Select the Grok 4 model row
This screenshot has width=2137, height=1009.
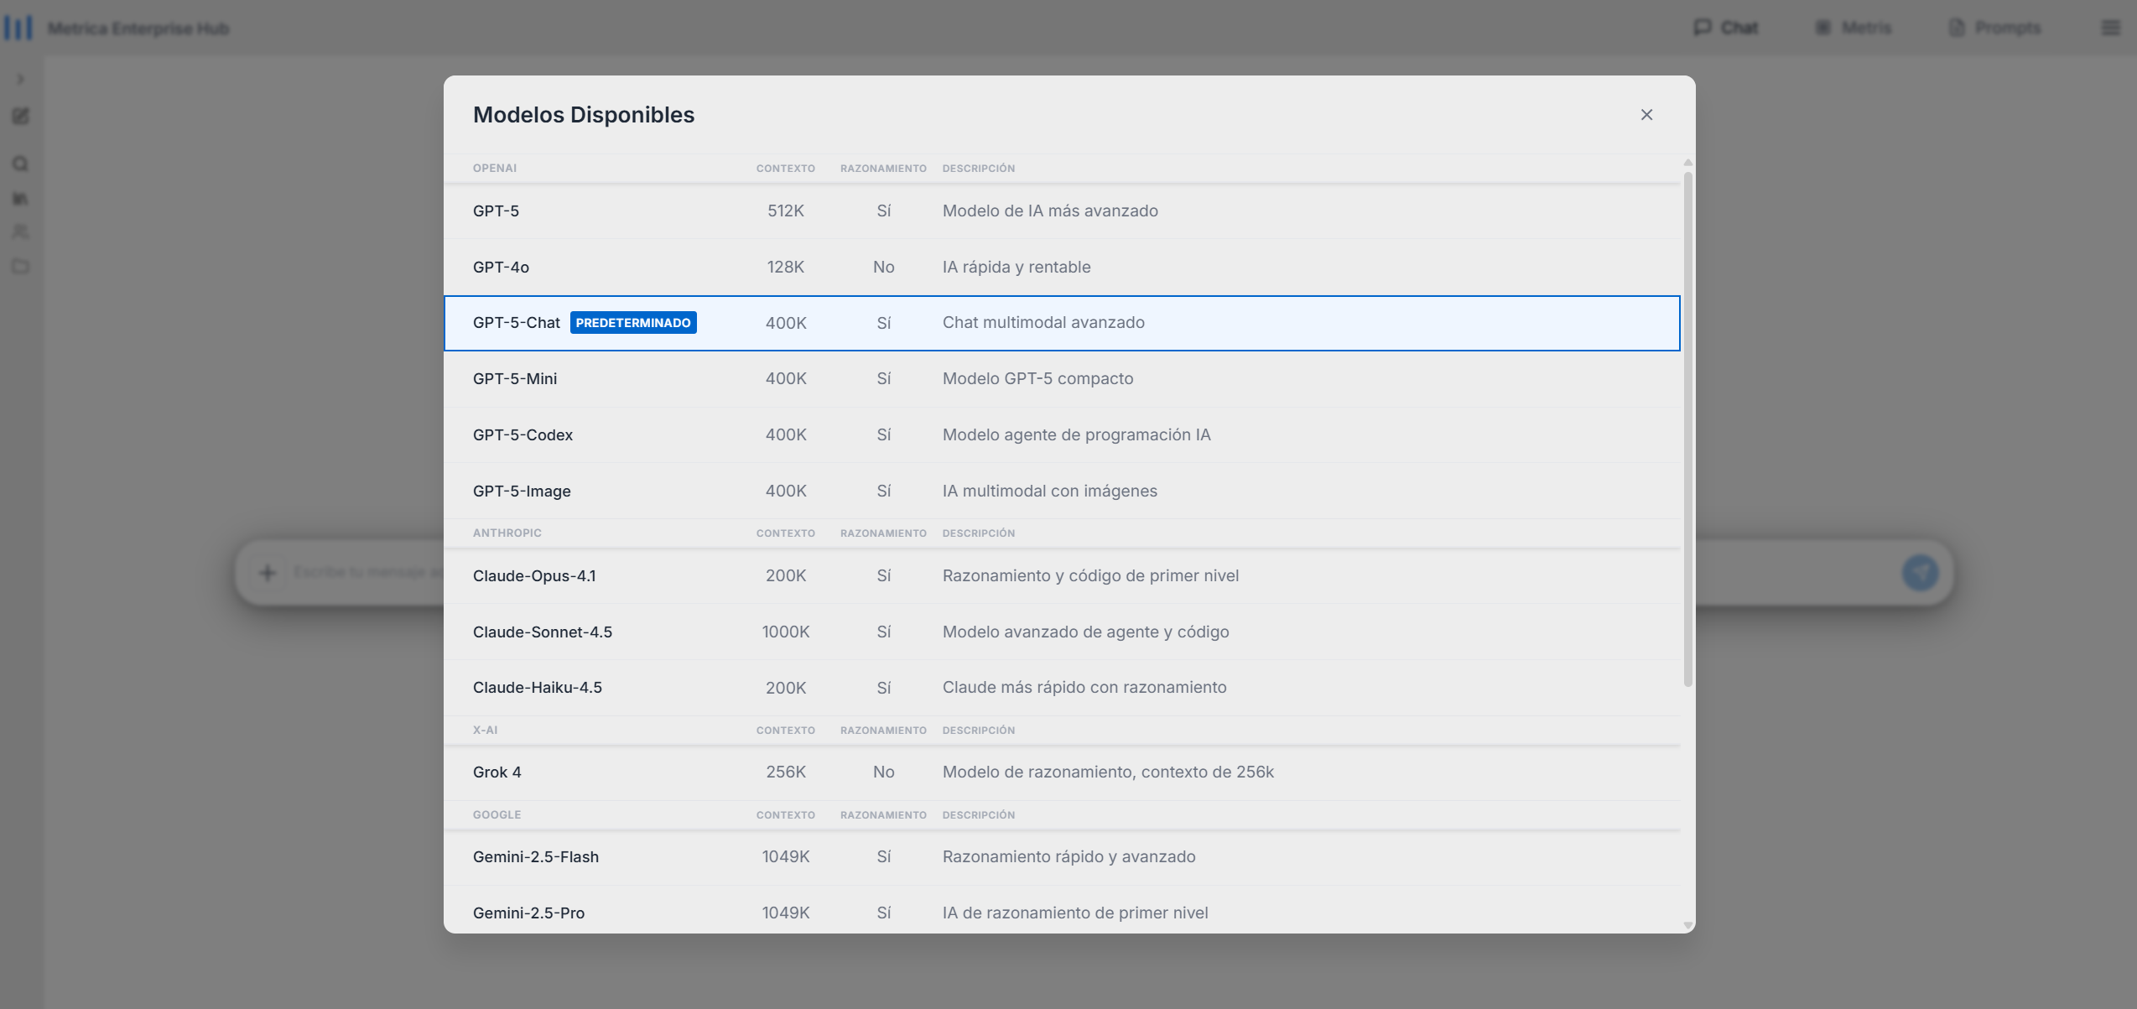[x=1061, y=772]
